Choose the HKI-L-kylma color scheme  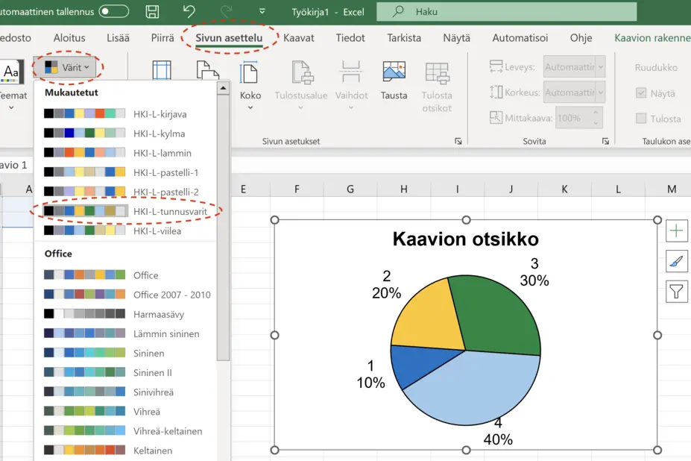click(x=125, y=134)
